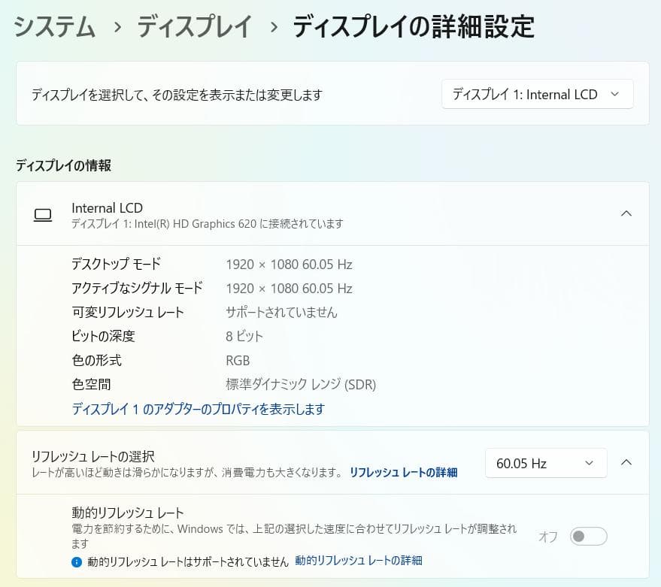Go back to システム breadcrumb
This screenshot has width=661, height=587.
point(55,26)
